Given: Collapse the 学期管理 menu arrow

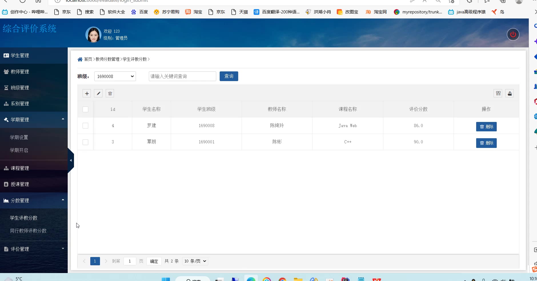Looking at the screenshot, I should [63, 119].
